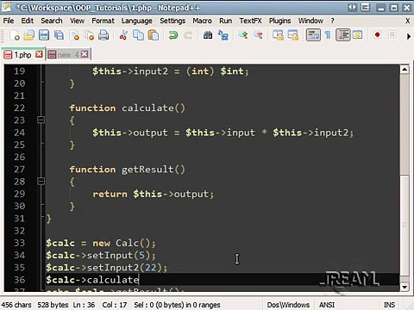Toggle synchronized vertical scrolling icon
The image size is (414, 310).
(278, 35)
